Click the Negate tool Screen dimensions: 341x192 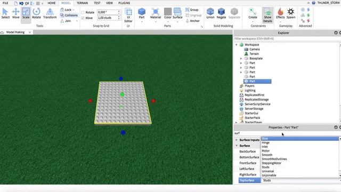click(221, 13)
